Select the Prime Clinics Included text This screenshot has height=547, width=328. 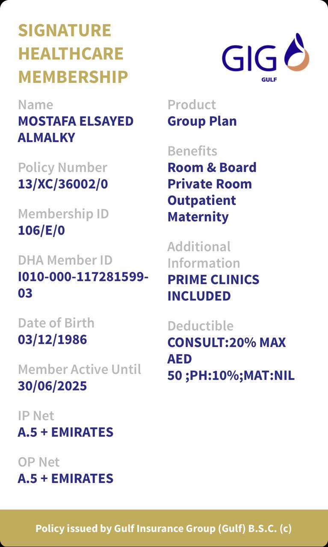(213, 288)
